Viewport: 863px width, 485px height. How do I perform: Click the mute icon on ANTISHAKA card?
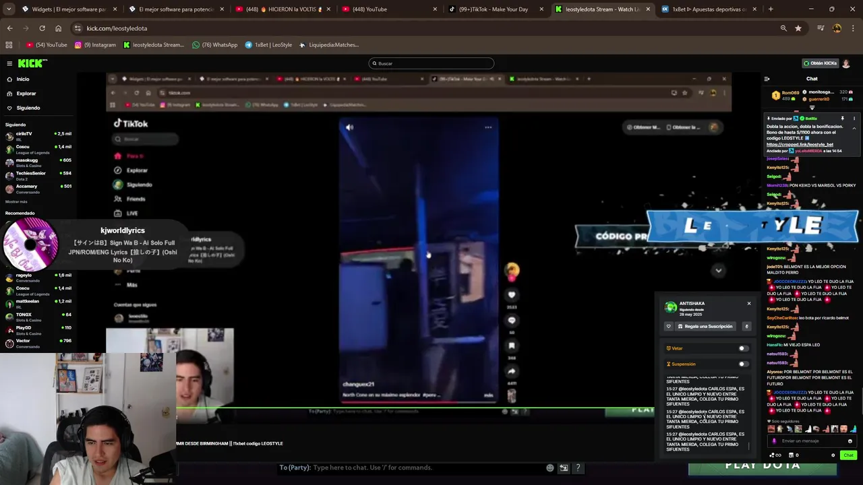[746, 326]
